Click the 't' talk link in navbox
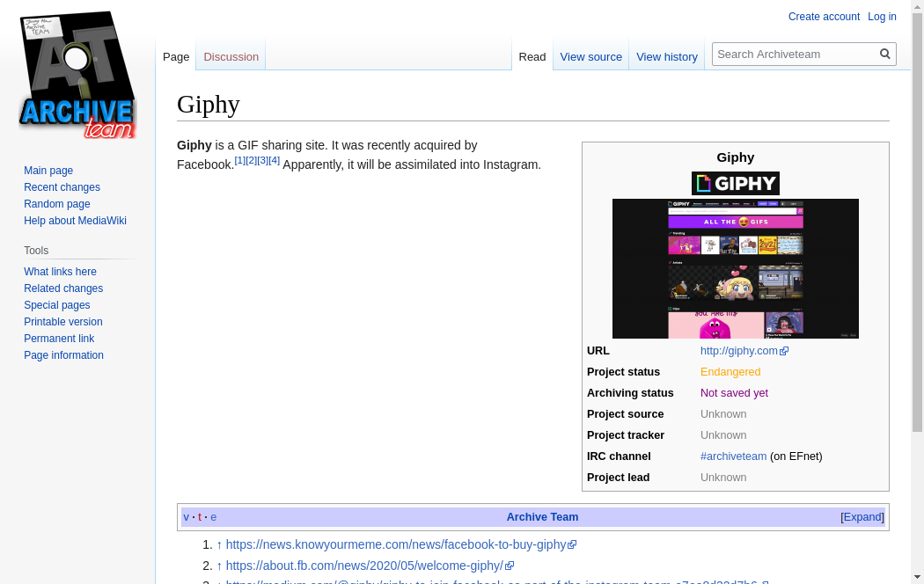Screen dimensions: 924x584 pos(200,517)
